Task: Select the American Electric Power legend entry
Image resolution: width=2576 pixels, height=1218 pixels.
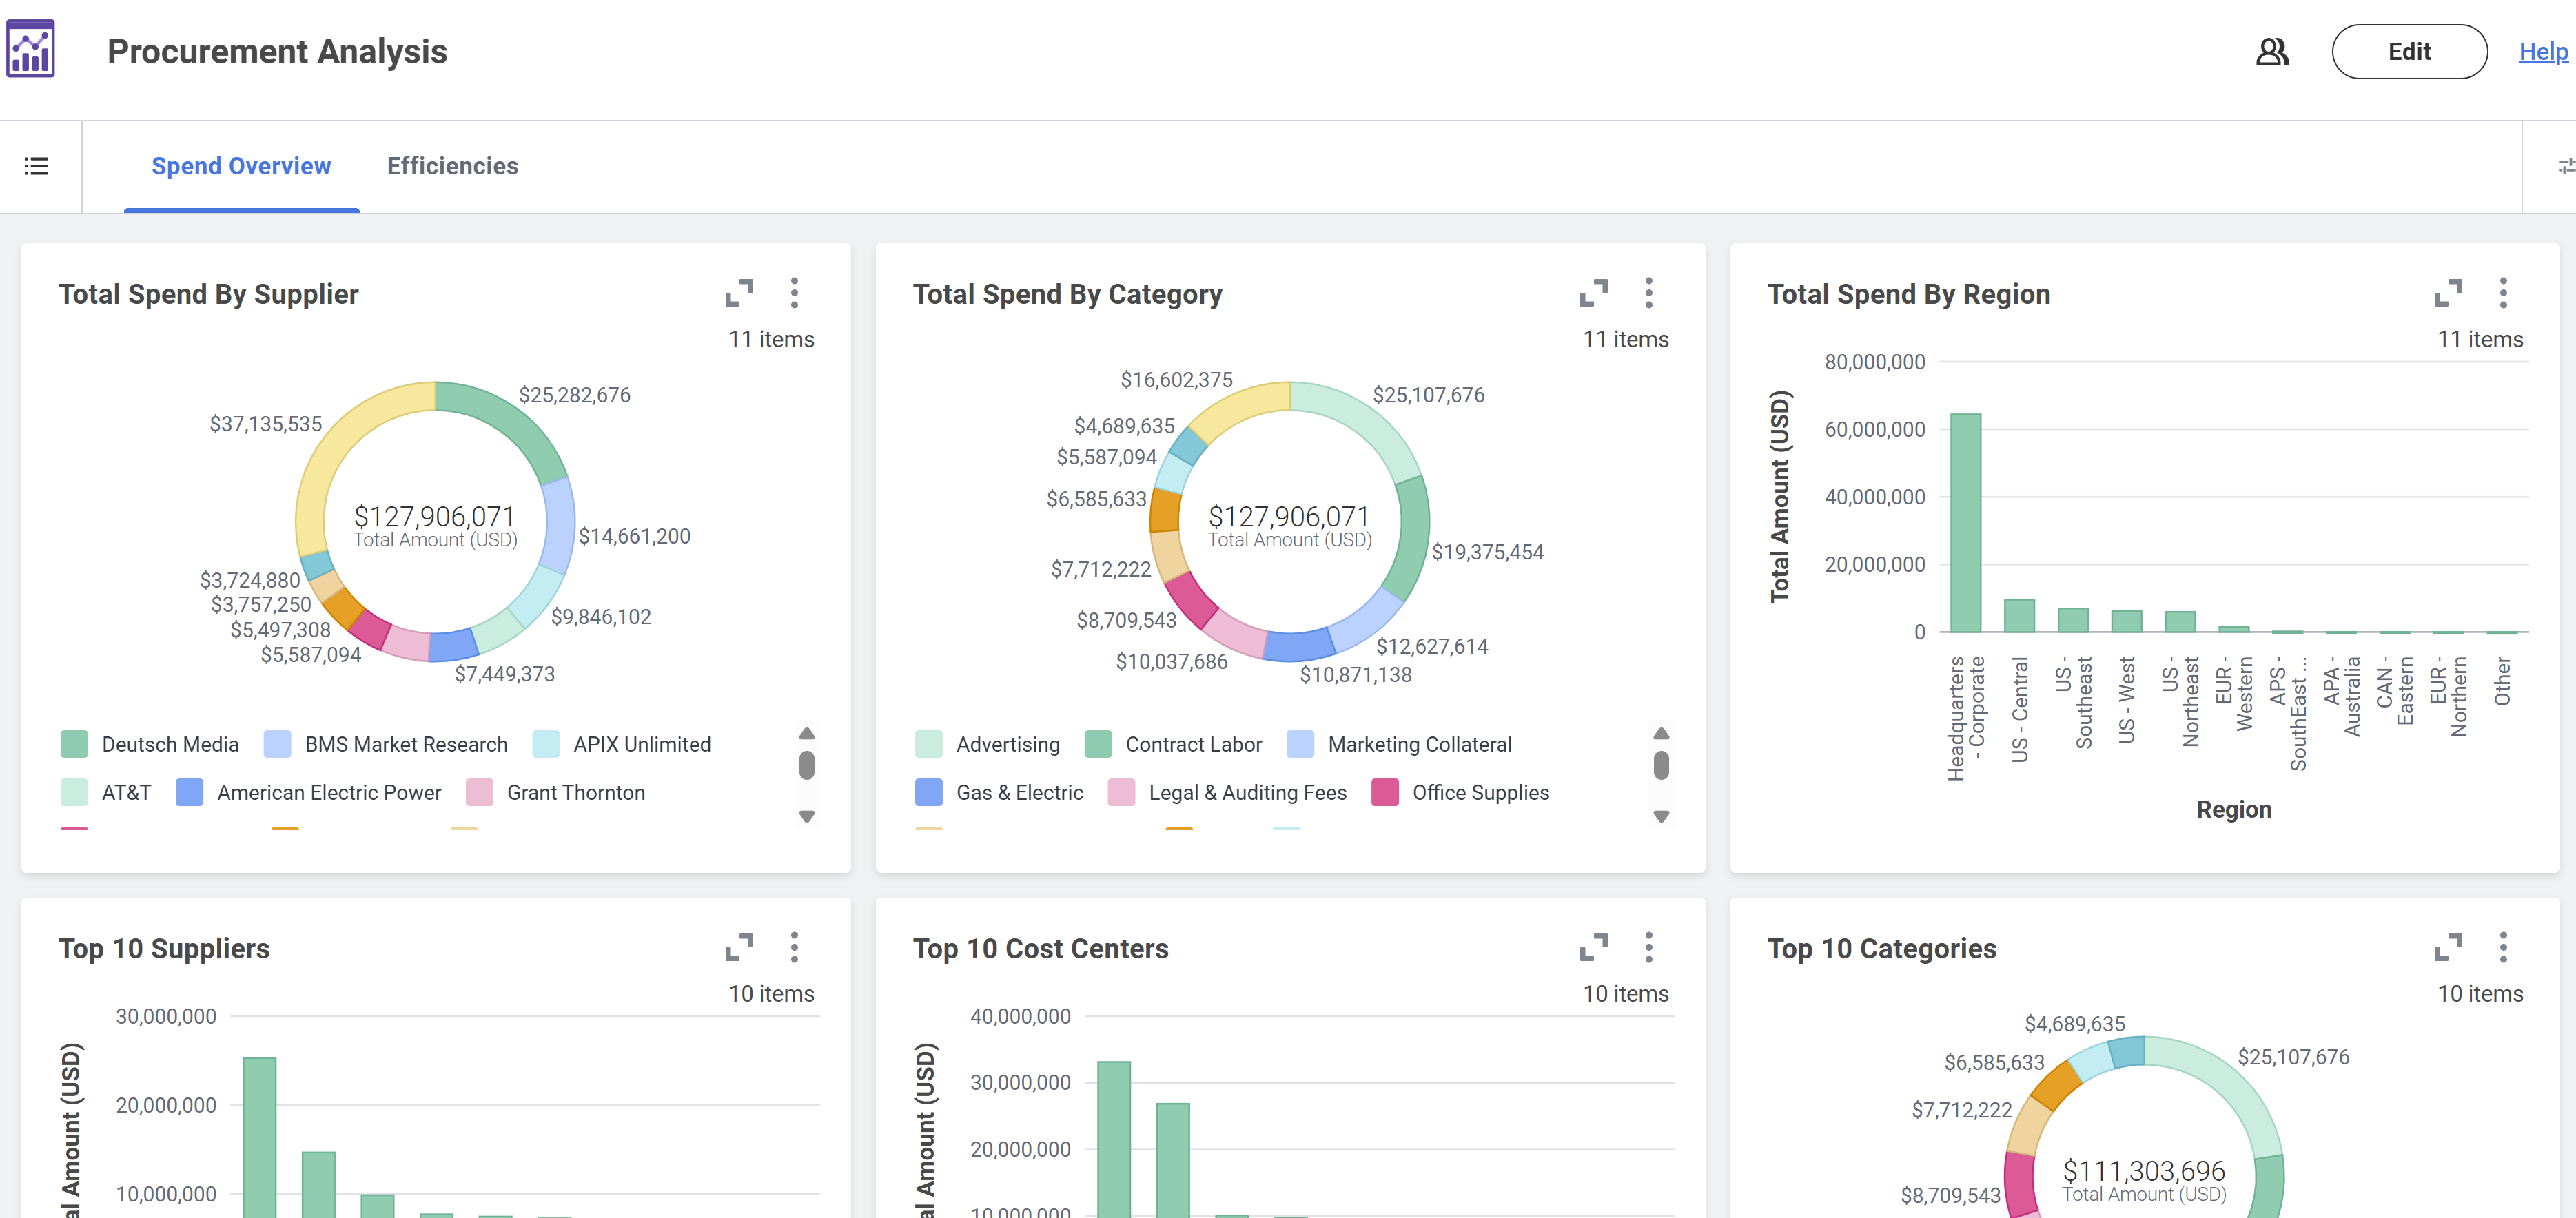Action: pos(308,792)
